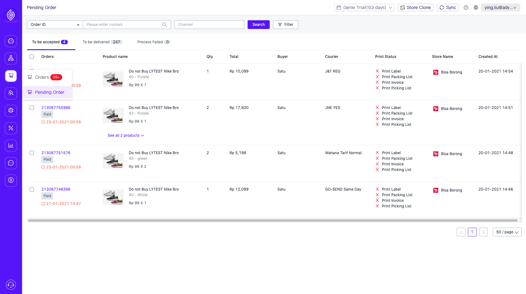Expand the 50 / page size dropdown
The width and height of the screenshot is (526, 294).
pyautogui.click(x=507, y=232)
